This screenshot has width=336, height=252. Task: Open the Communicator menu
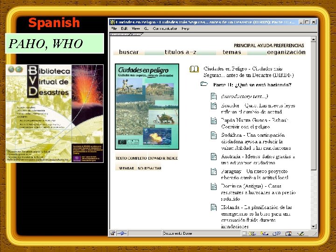[165, 28]
